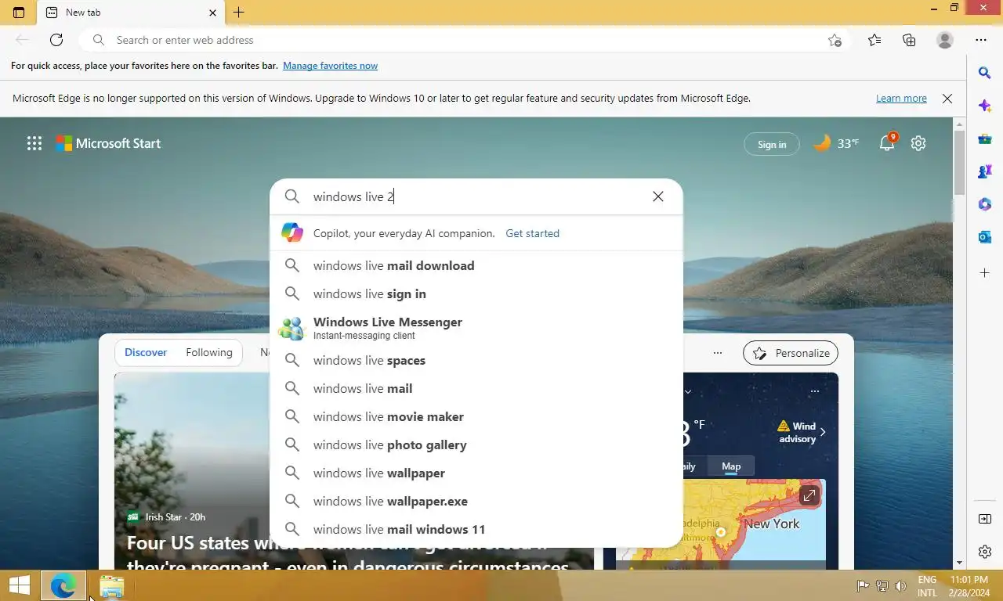Dismiss the Edge unsupported notification bar

(947, 99)
